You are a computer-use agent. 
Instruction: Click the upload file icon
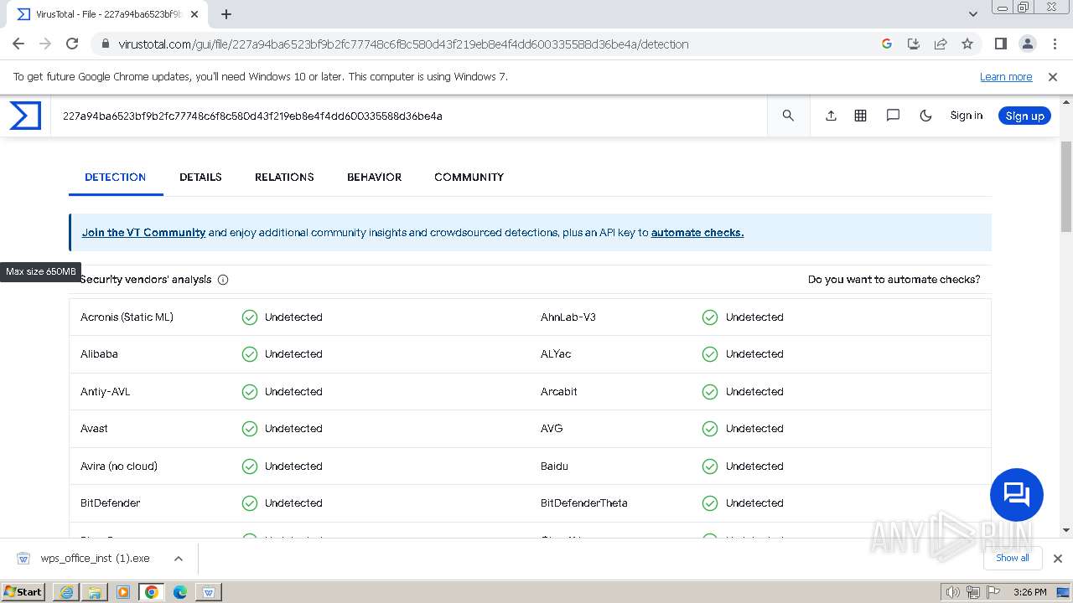tap(831, 116)
